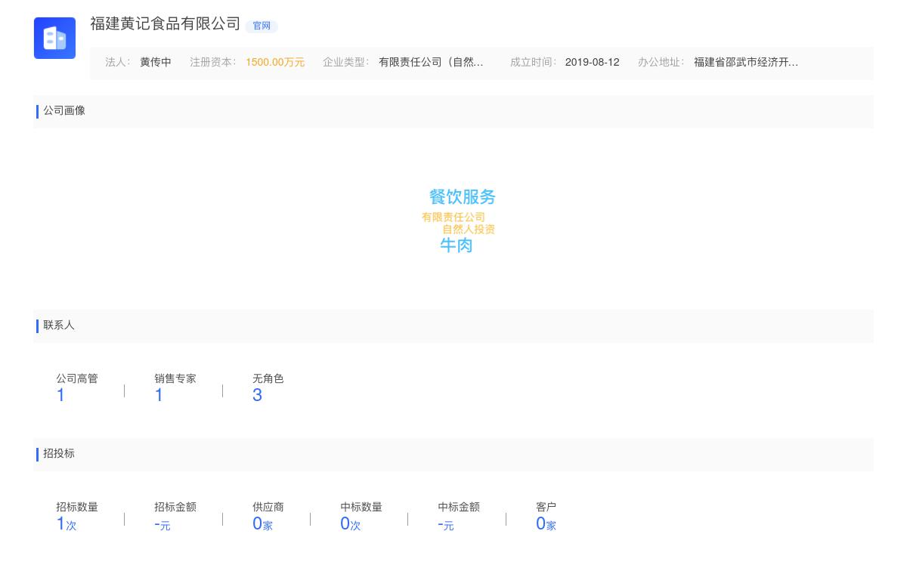Expand the truncated 企业类型 text
This screenshot has width=907, height=568.
(431, 63)
